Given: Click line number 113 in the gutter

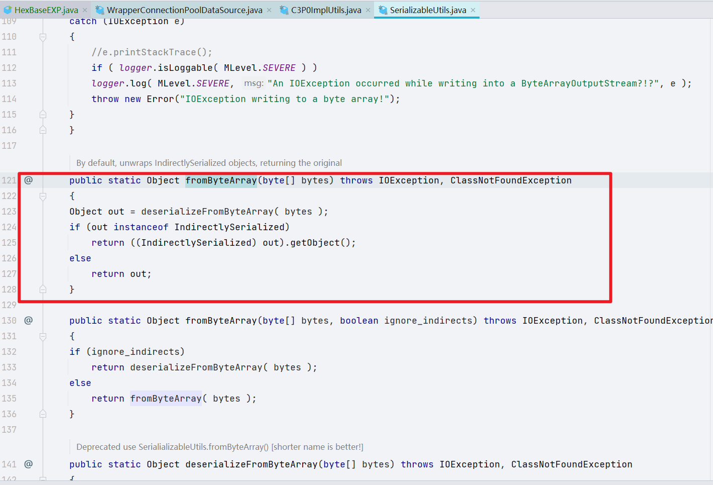Looking at the screenshot, I should pyautogui.click(x=9, y=83).
